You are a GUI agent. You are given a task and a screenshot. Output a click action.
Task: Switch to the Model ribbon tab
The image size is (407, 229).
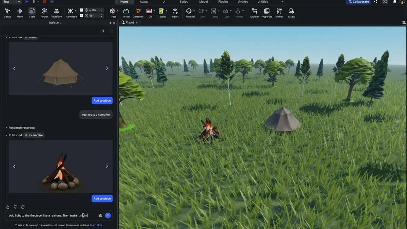[203, 2]
